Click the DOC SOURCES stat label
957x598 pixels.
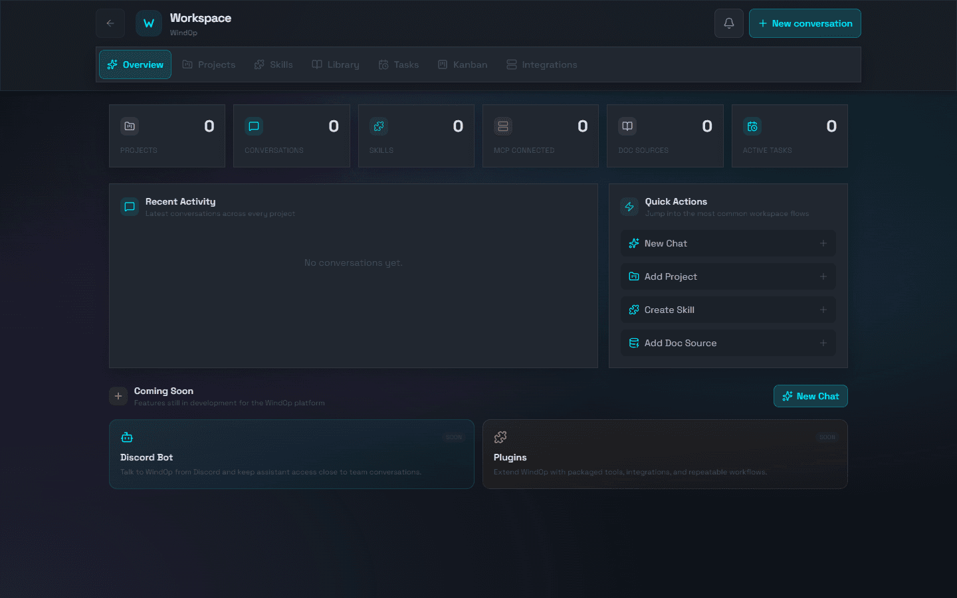tap(643, 150)
